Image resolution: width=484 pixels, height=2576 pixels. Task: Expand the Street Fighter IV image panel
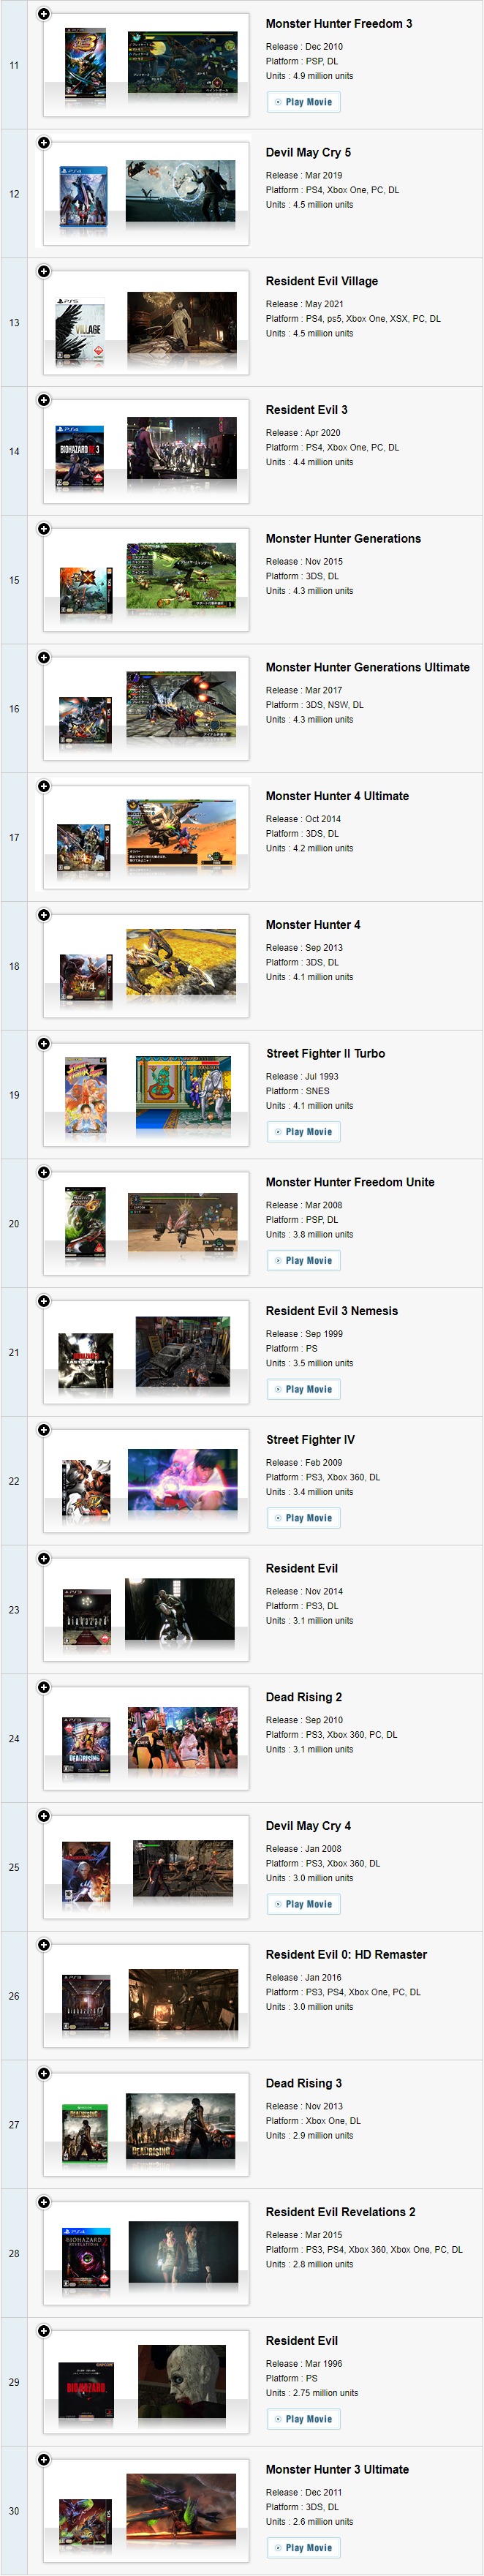pos(43,1430)
